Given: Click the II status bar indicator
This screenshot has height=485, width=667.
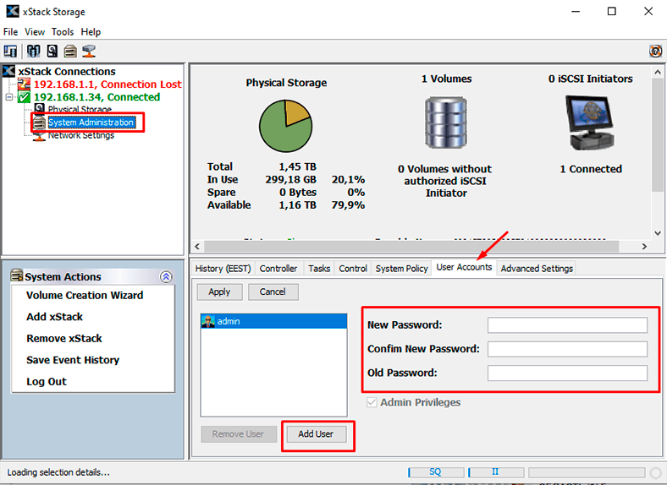Looking at the screenshot, I should tap(495, 471).
